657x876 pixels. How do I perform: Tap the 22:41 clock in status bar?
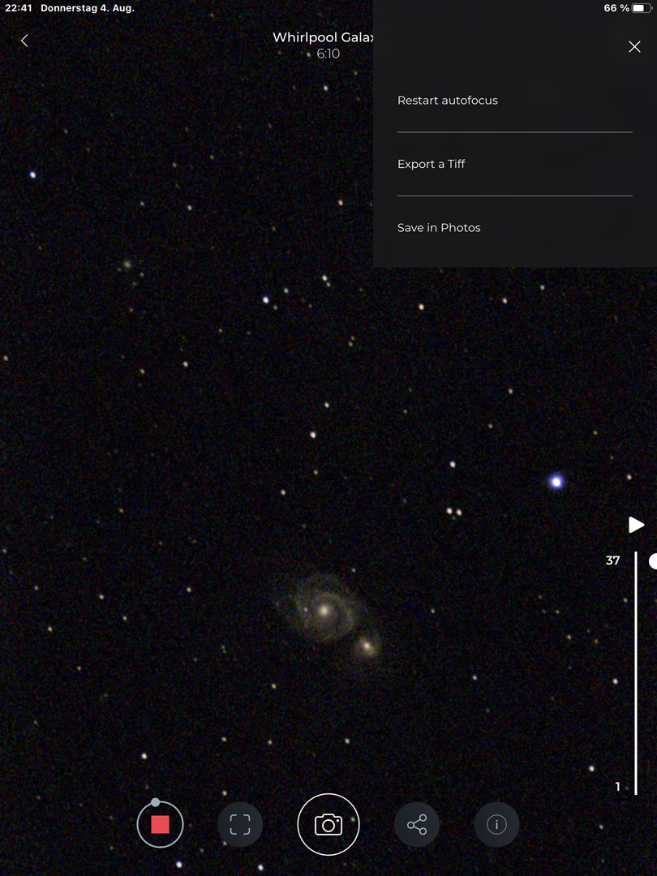[19, 8]
